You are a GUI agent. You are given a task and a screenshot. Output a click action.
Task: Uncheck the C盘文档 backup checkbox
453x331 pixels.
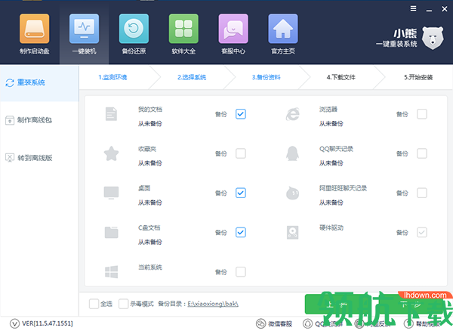241,233
